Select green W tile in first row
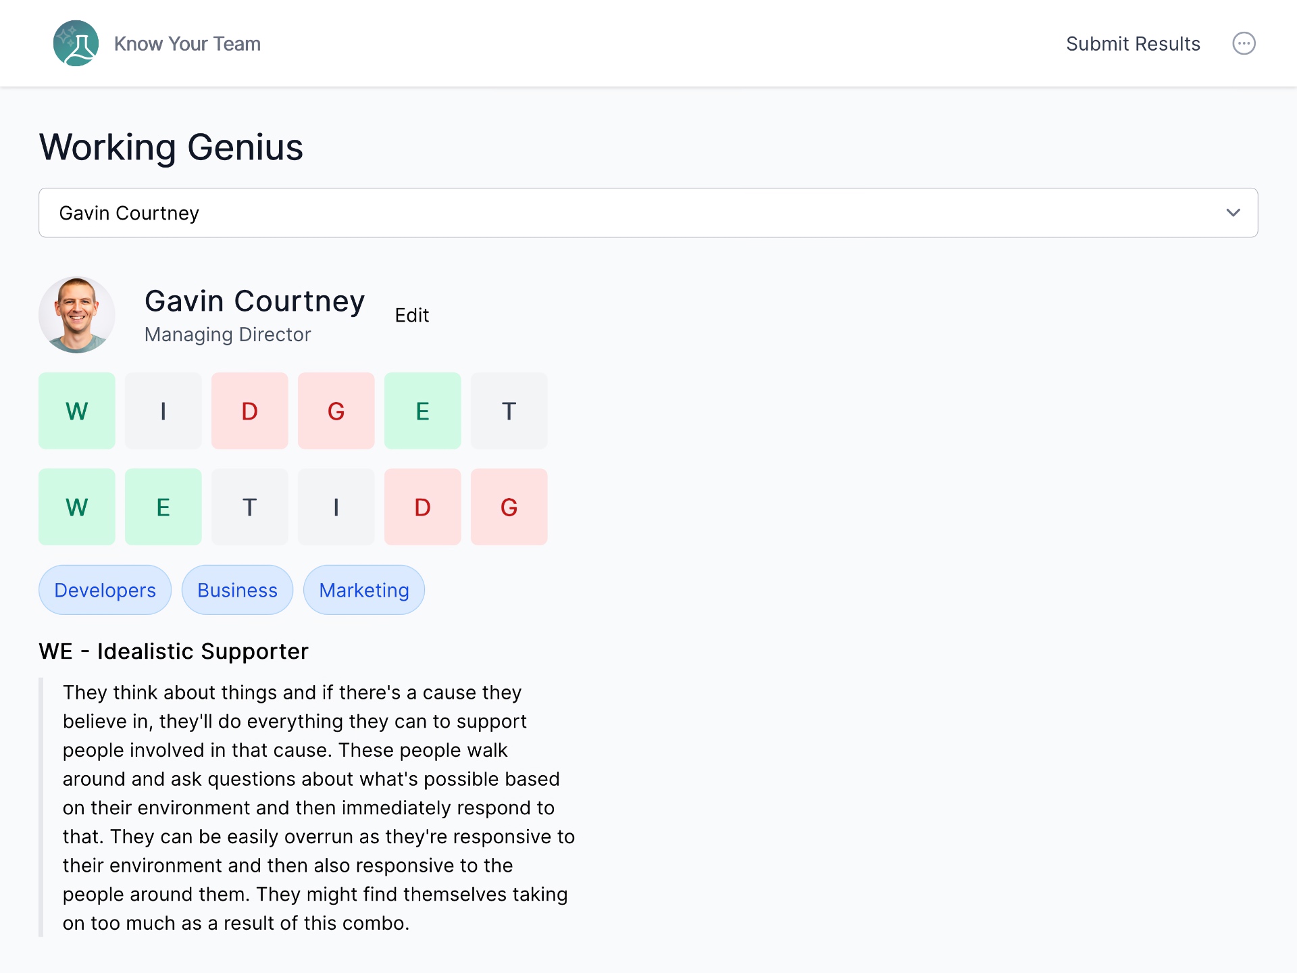Screen dimensions: 1297x973 click(76, 411)
